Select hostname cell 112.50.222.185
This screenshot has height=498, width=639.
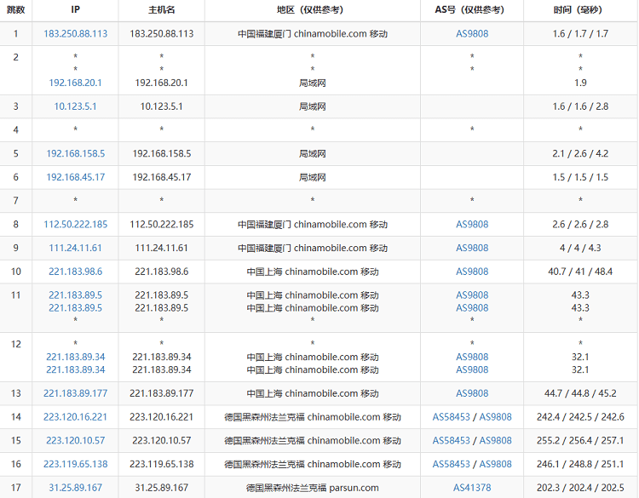point(161,225)
